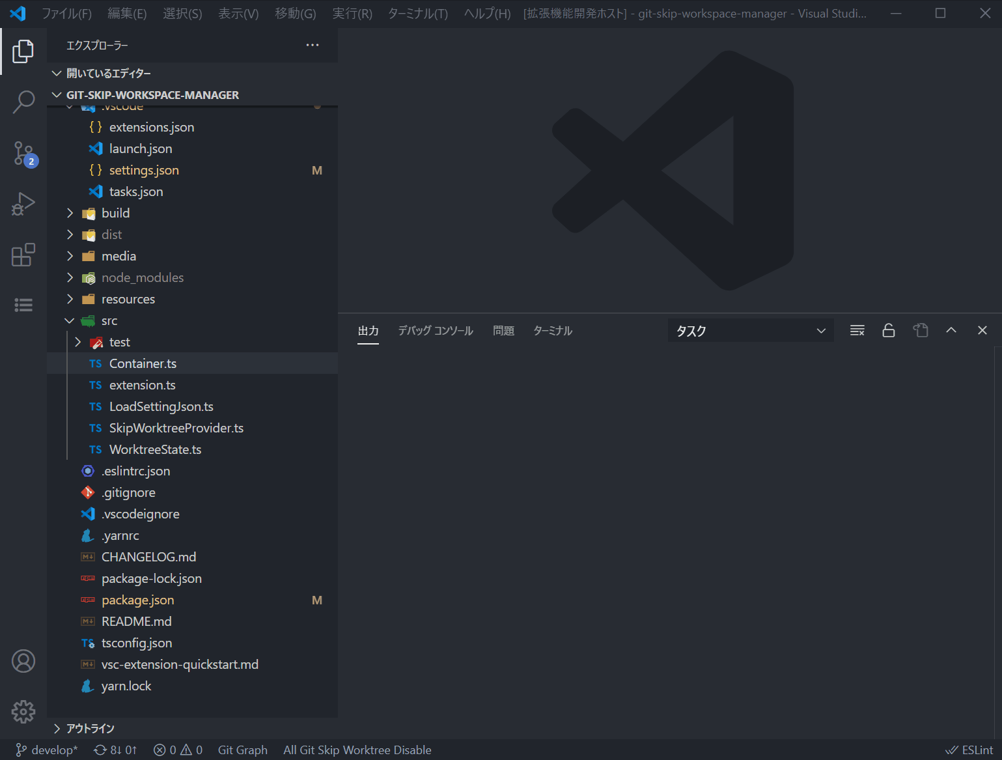1002x760 pixels.
Task: Open tsconfig.json file
Action: click(192, 643)
